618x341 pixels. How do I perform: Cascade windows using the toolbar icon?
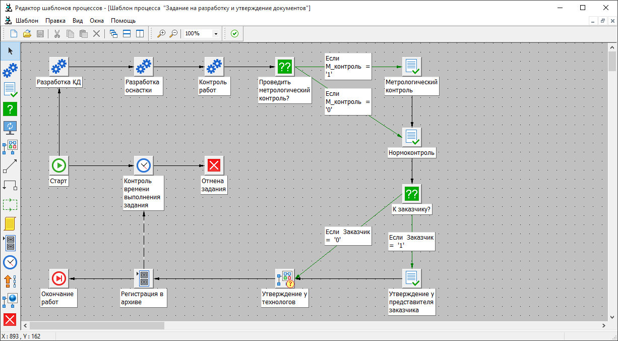point(113,34)
